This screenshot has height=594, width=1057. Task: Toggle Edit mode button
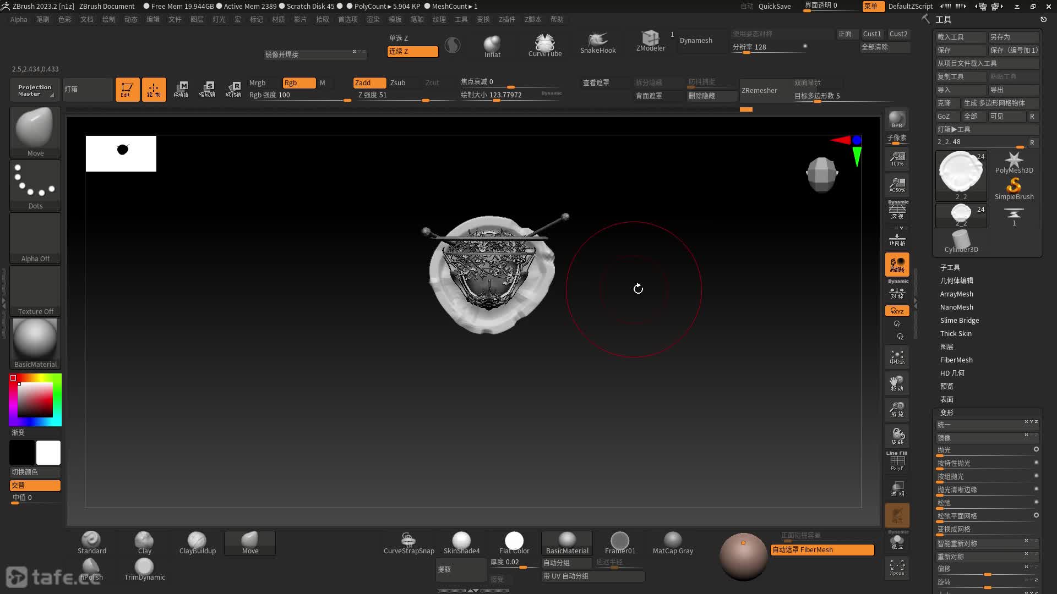[127, 90]
